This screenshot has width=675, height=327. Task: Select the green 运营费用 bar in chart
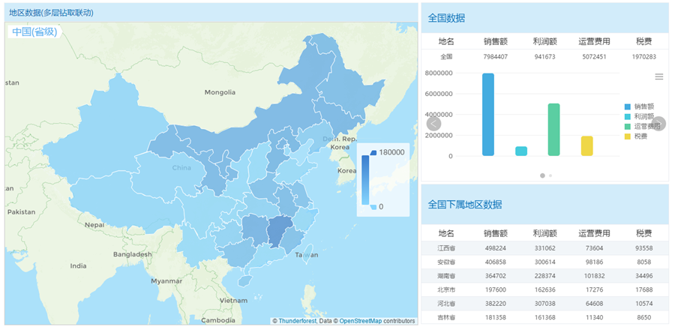554,130
